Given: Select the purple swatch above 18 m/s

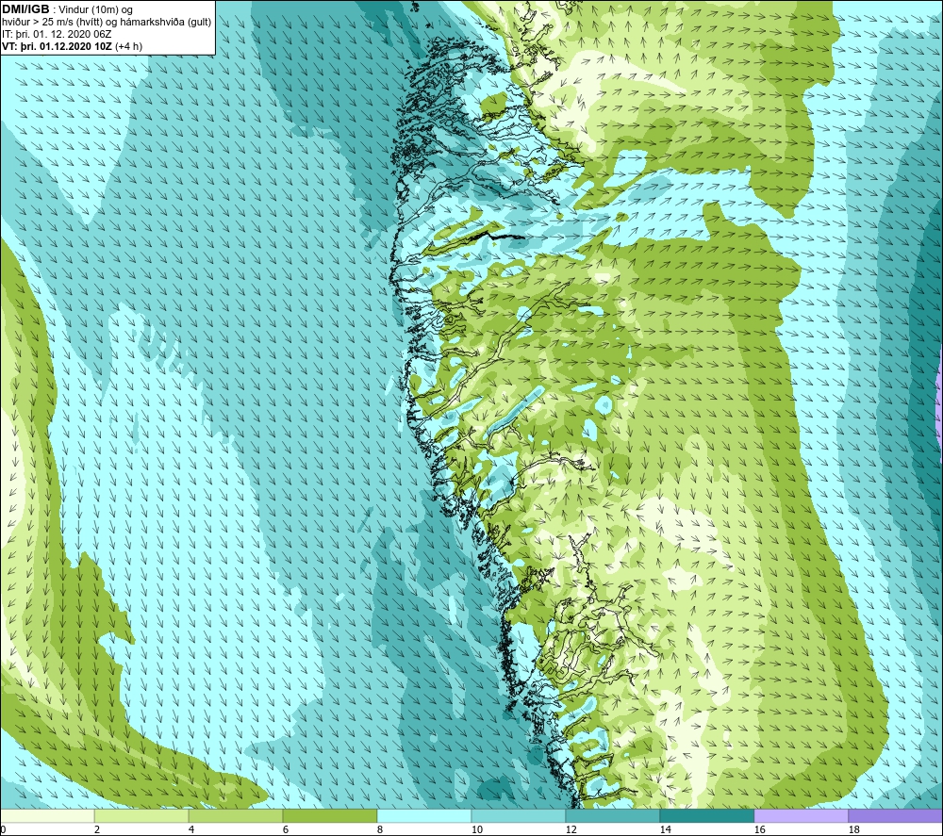Looking at the screenshot, I should tap(896, 816).
